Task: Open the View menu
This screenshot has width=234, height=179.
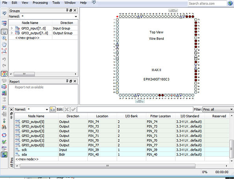Action: (x=25, y=3)
